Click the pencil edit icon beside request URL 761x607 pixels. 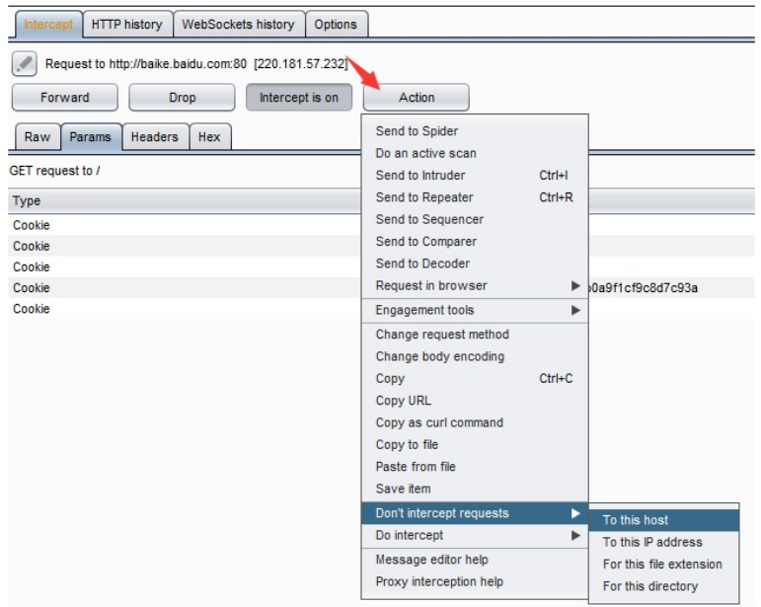25,63
